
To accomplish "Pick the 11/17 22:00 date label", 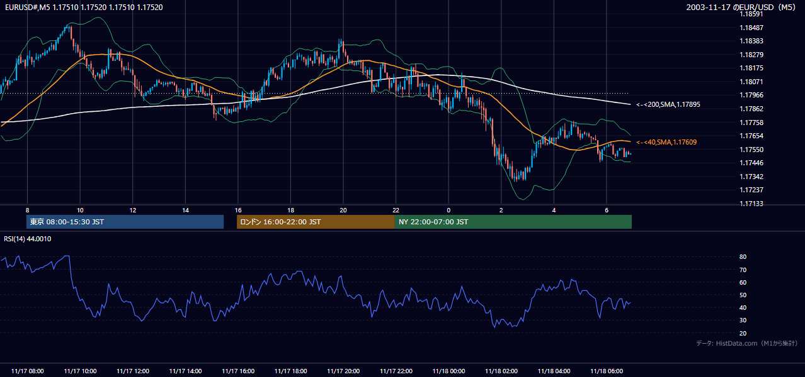I will pyautogui.click(x=396, y=371).
